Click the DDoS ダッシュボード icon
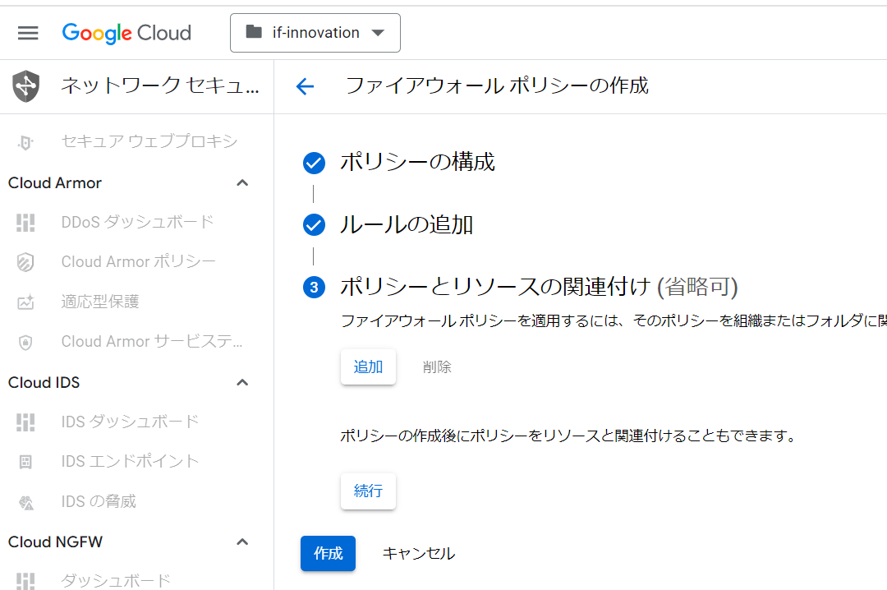 (26, 222)
